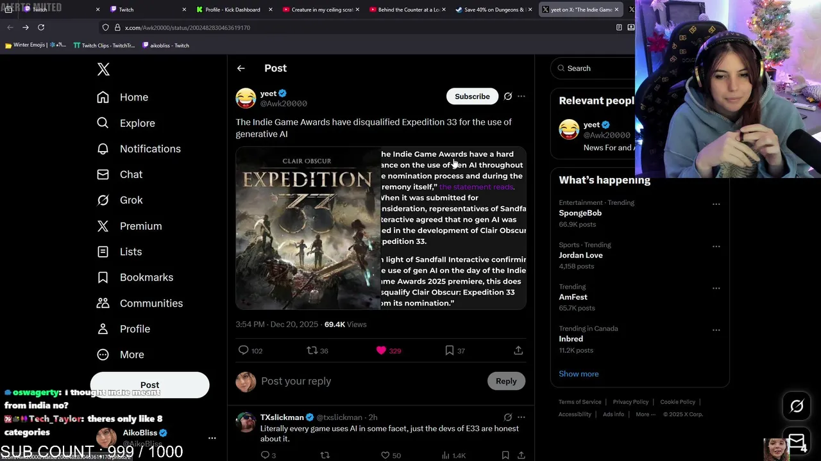Open Cookie Policy footer link
This screenshot has height=461, width=821.
pyautogui.click(x=677, y=402)
